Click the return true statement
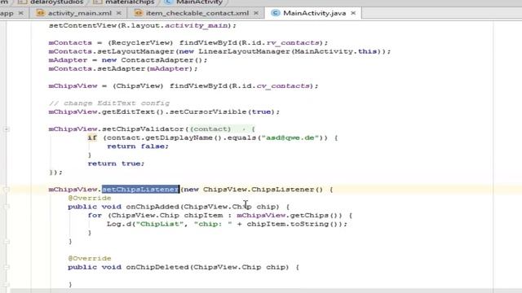Image resolution: width=522 pixels, height=293 pixels. click(x=116, y=164)
